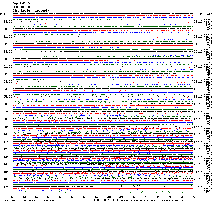The height and width of the screenshot is (204, 213).
Task: Click the 20:15 UTC time label
Action: [198, 164]
